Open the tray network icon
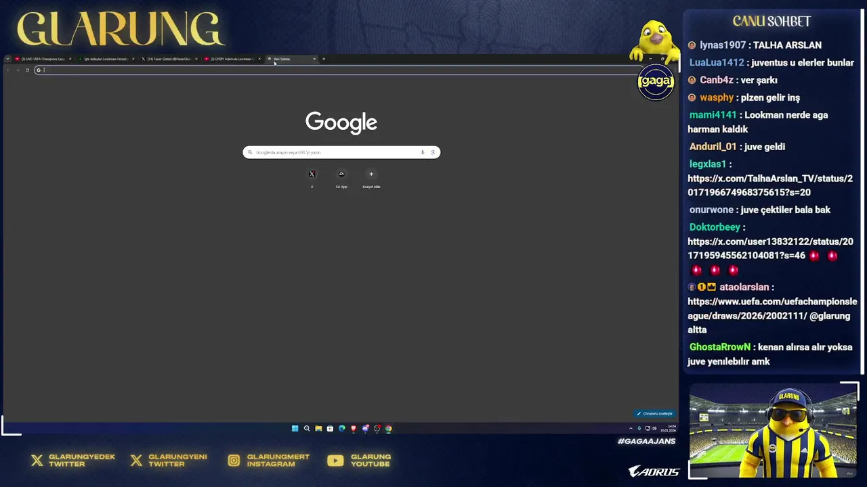867x487 pixels. coord(647,428)
